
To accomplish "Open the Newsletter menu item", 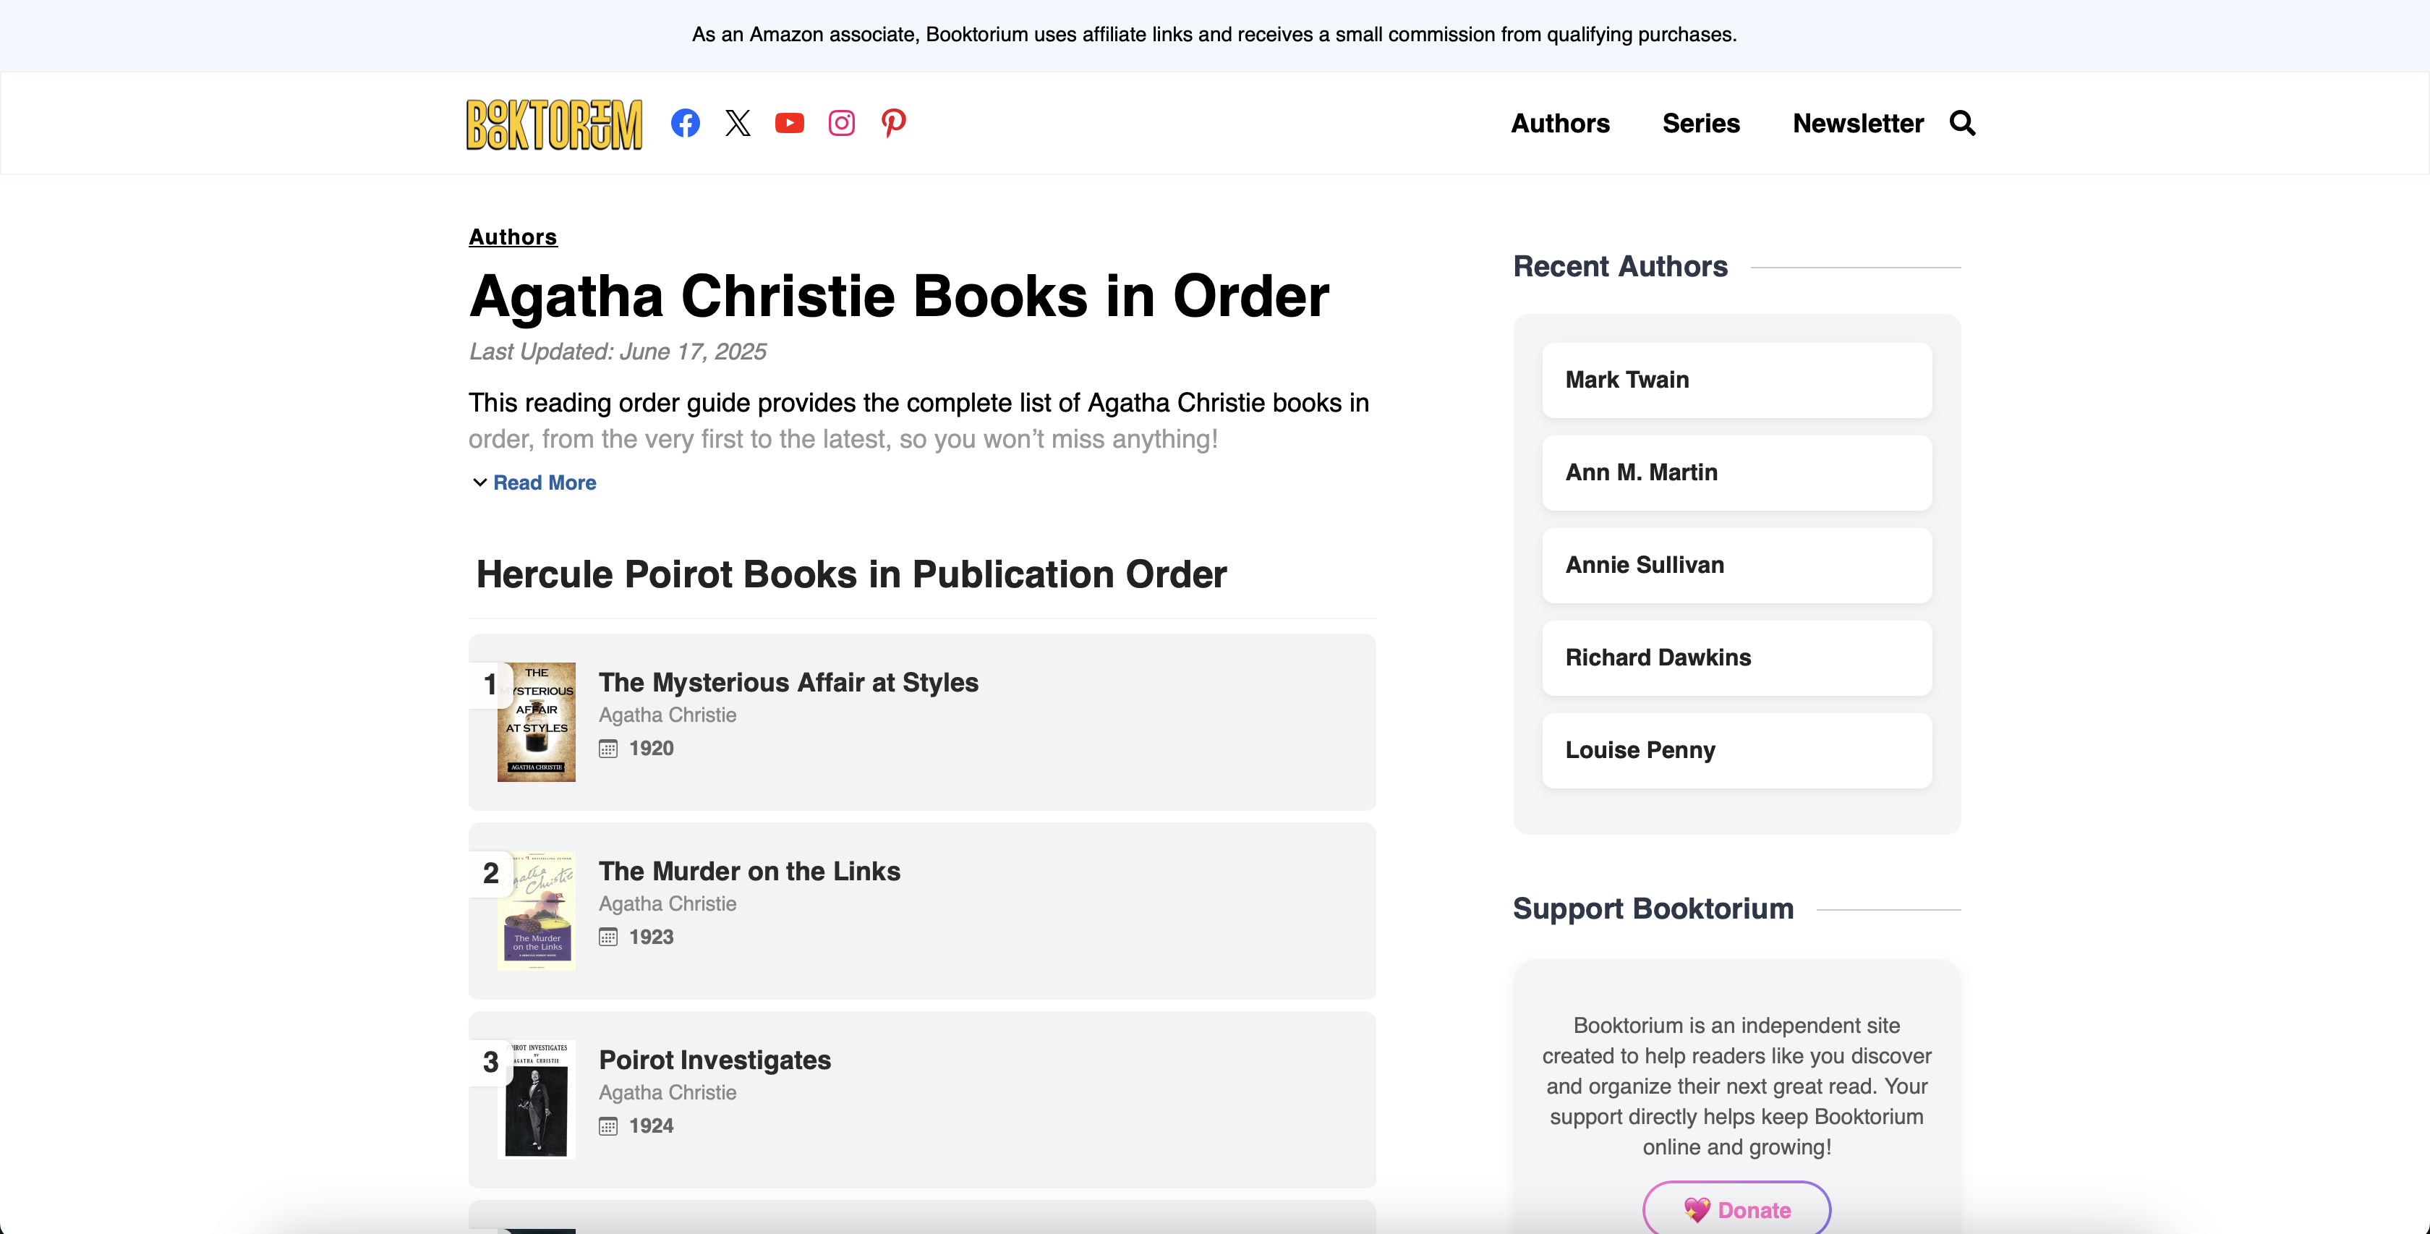I will (x=1857, y=124).
